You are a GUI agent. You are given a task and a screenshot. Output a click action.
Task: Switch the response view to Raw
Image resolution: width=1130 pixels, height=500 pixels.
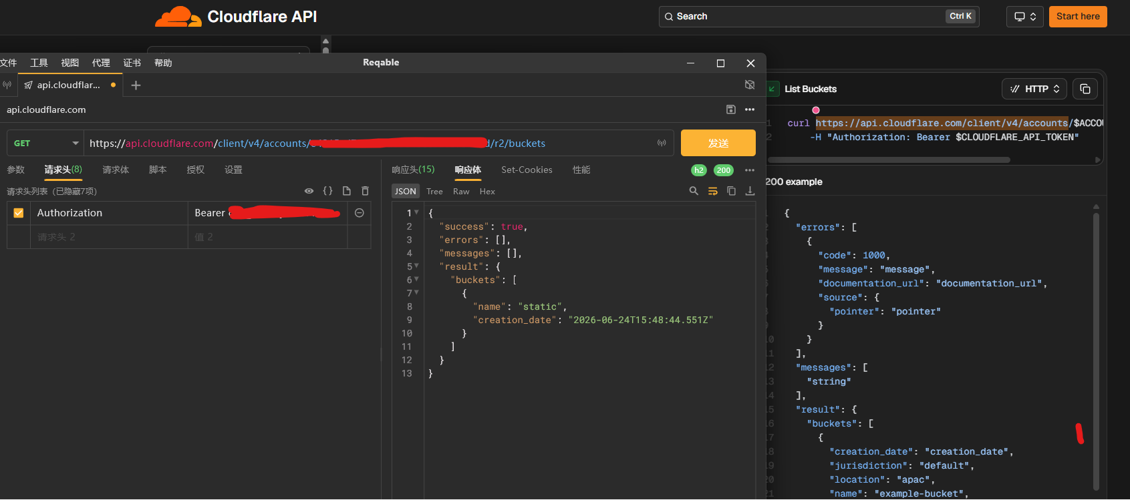coord(461,192)
